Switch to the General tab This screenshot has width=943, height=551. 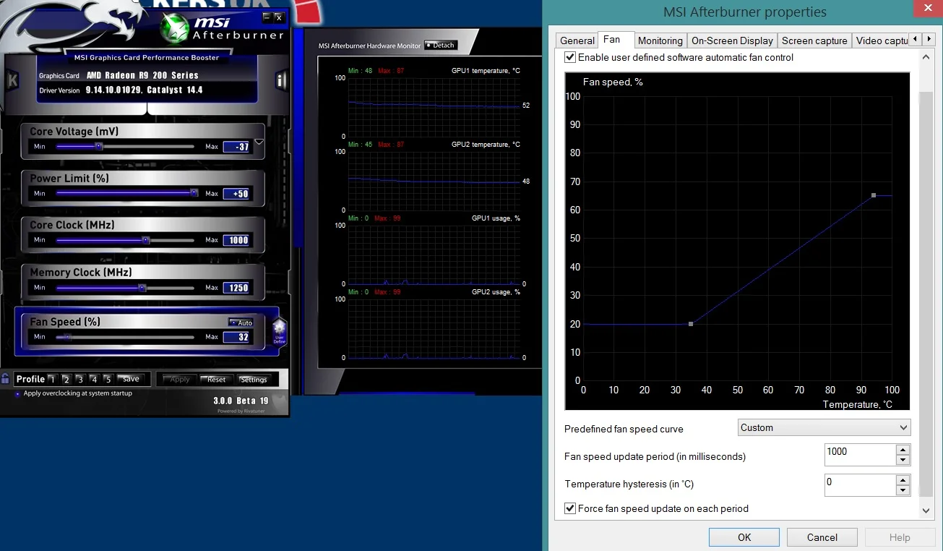pyautogui.click(x=577, y=40)
